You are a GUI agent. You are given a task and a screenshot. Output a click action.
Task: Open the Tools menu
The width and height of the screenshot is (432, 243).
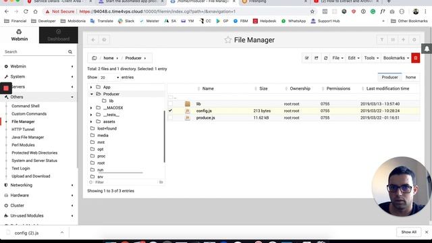[x=371, y=58]
